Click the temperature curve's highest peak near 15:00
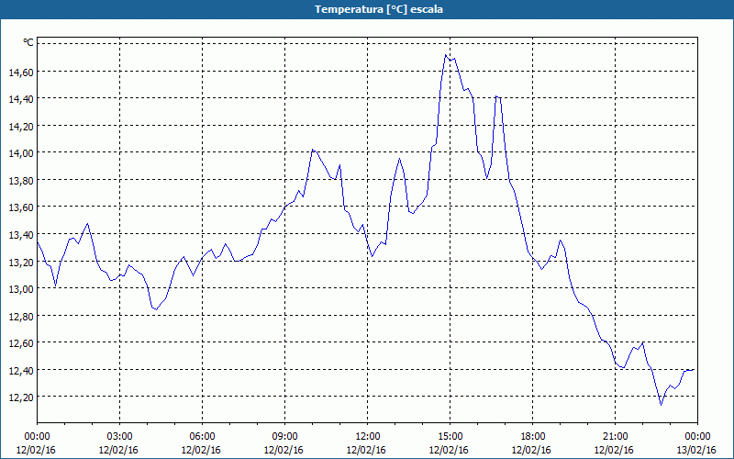This screenshot has height=459, width=734. pyautogui.click(x=446, y=55)
